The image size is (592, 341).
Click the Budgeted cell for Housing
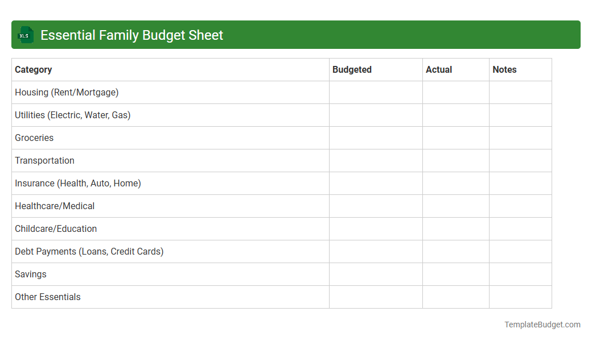376,92
